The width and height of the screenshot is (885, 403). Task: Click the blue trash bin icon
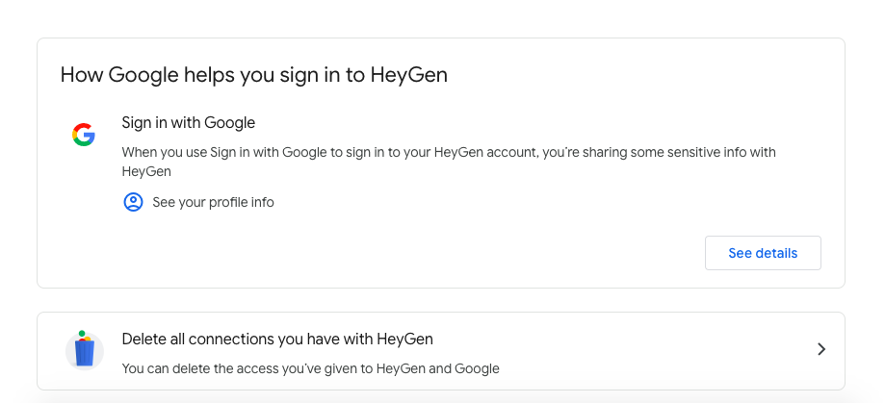(x=84, y=350)
